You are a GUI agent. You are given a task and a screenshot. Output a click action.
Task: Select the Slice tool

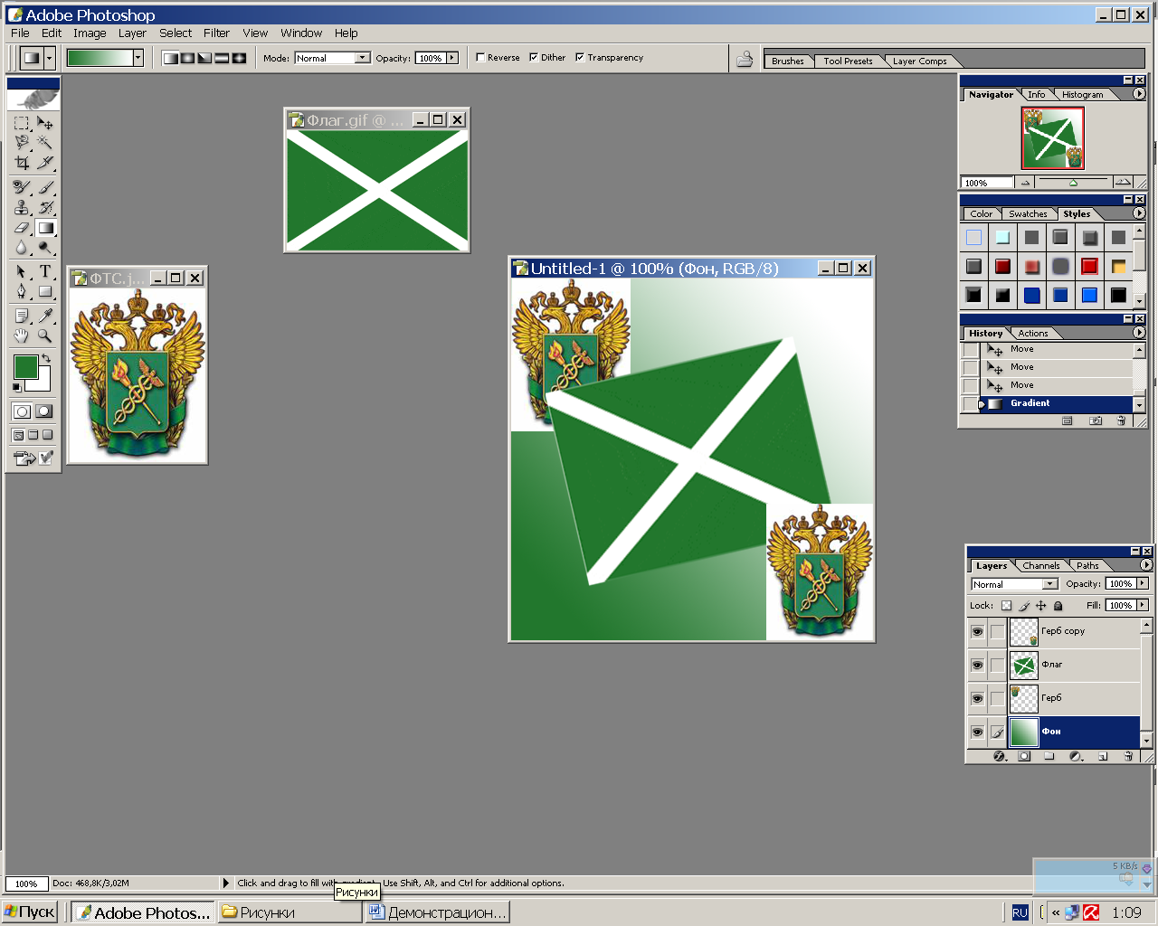pyautogui.click(x=45, y=163)
